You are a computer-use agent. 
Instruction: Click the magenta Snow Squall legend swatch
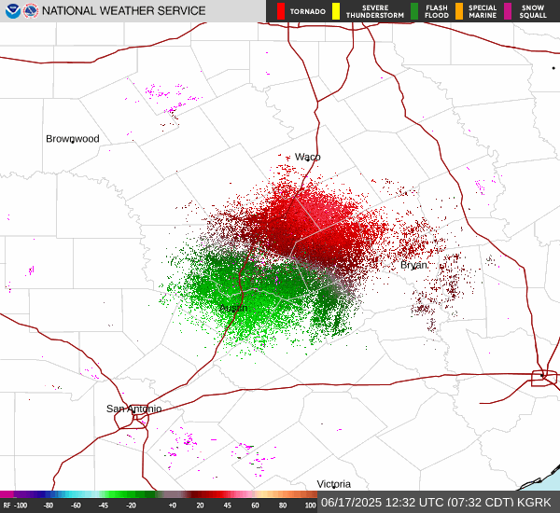tap(508, 11)
